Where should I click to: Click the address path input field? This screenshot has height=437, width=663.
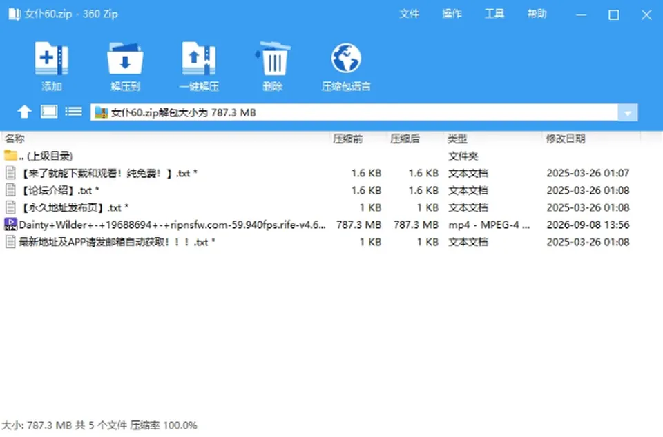point(354,112)
